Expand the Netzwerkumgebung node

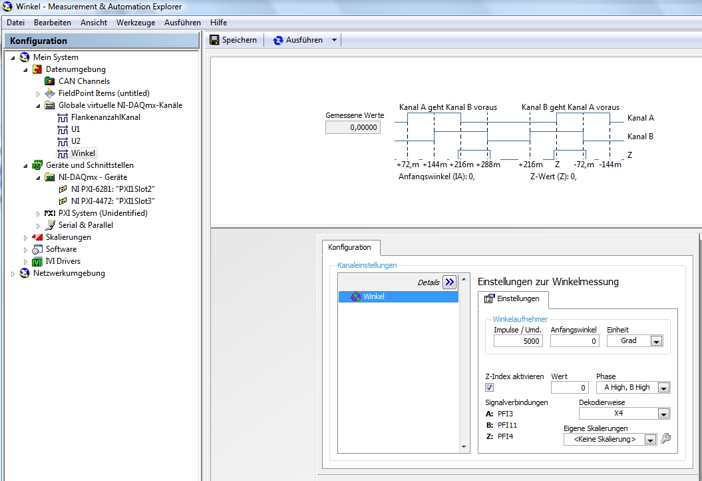(13, 274)
